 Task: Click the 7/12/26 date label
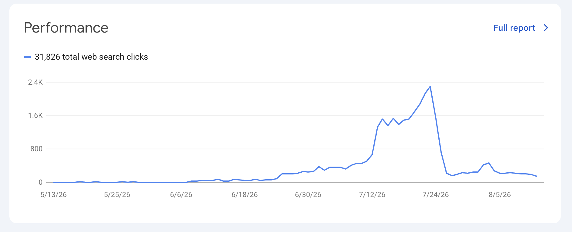372,195
